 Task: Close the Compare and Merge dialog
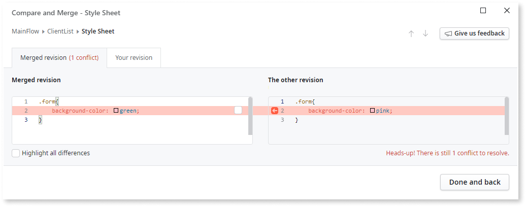tap(507, 11)
